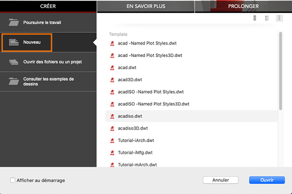Screen dimensions: 292x194
Task: Select template acad -Named Plot Styles3D.dwt
Action: click(150, 56)
